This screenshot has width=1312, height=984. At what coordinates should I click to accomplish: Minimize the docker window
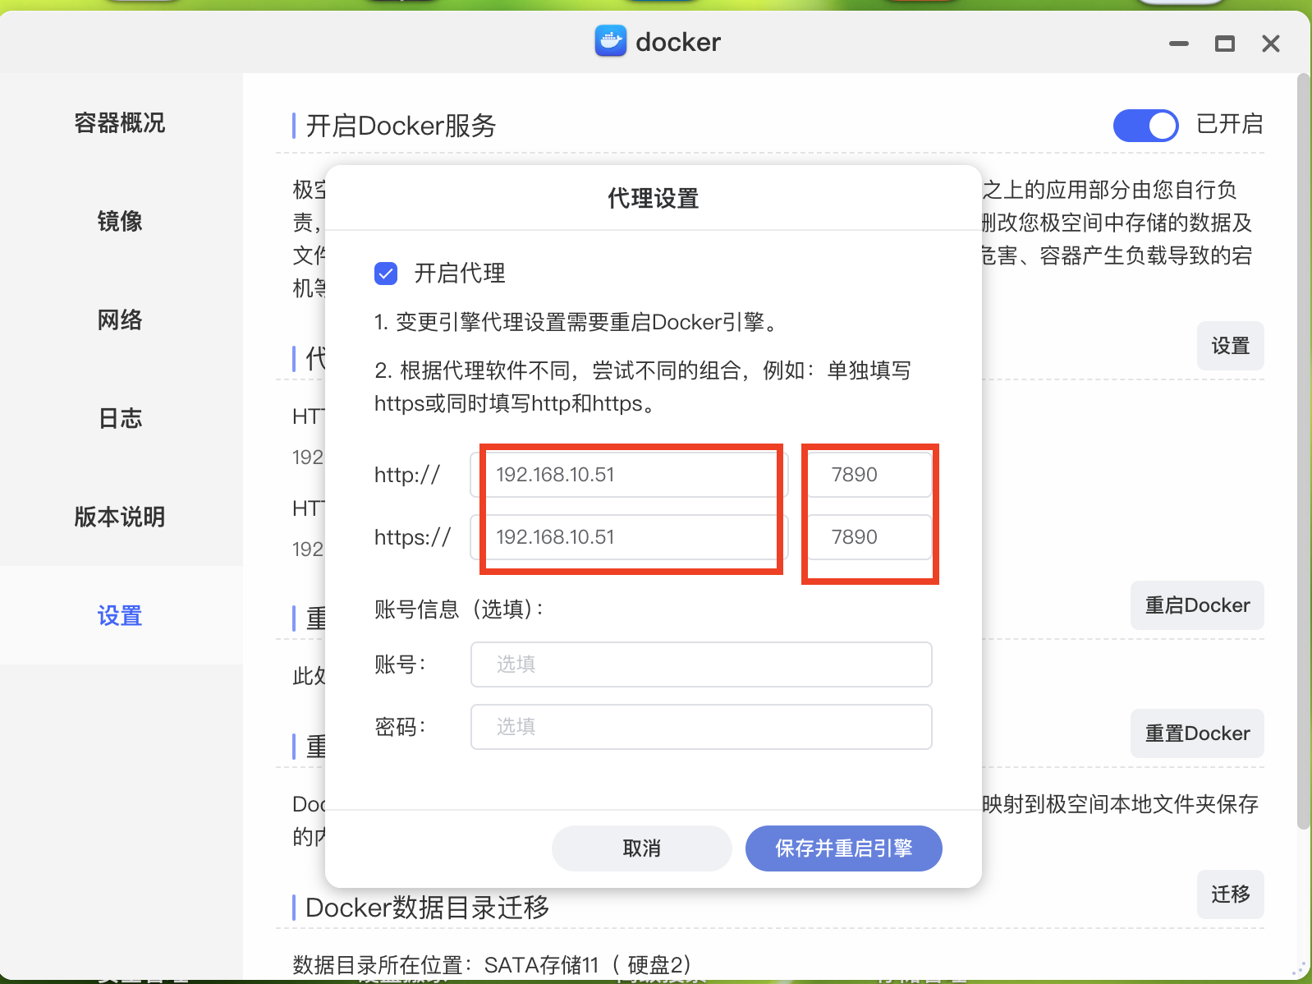(1178, 44)
